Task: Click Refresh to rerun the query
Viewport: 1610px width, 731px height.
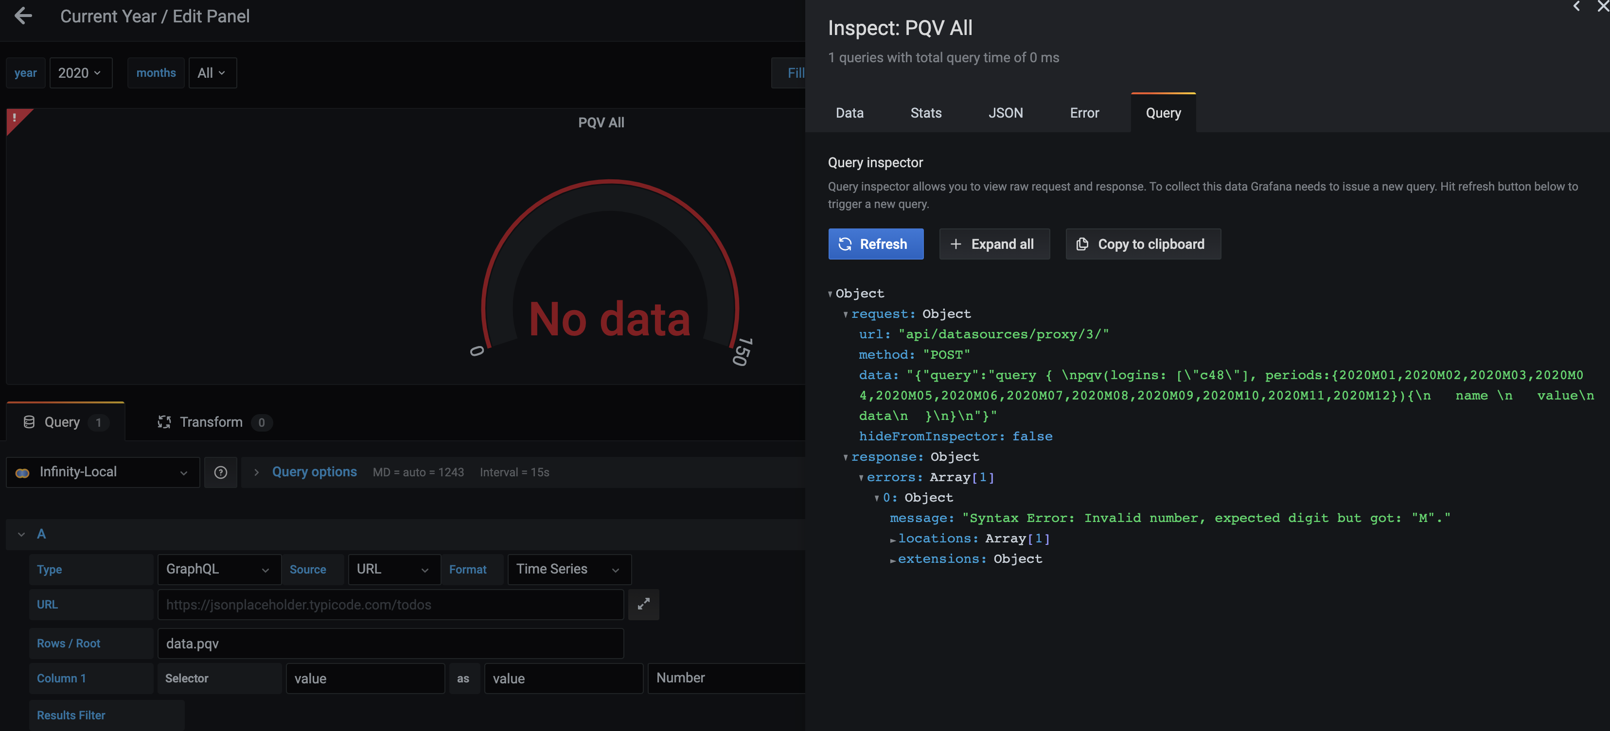Action: point(876,244)
